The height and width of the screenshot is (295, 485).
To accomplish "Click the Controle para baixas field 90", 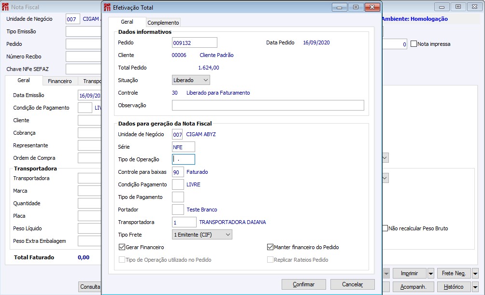I will [x=178, y=172].
